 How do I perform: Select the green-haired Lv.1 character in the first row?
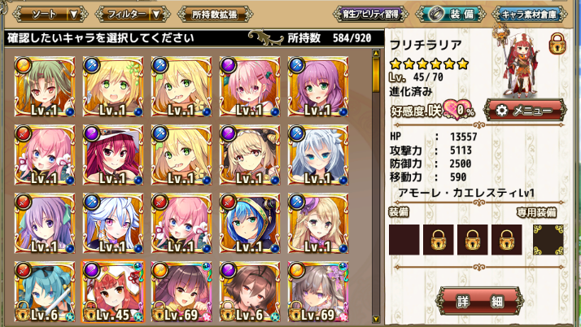[x=45, y=86]
